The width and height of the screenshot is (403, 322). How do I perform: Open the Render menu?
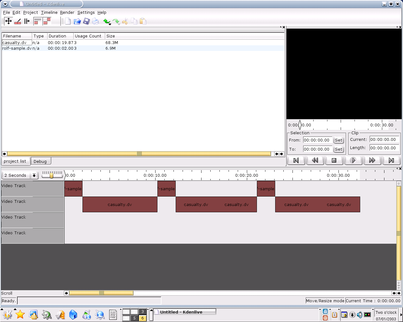pos(67,12)
